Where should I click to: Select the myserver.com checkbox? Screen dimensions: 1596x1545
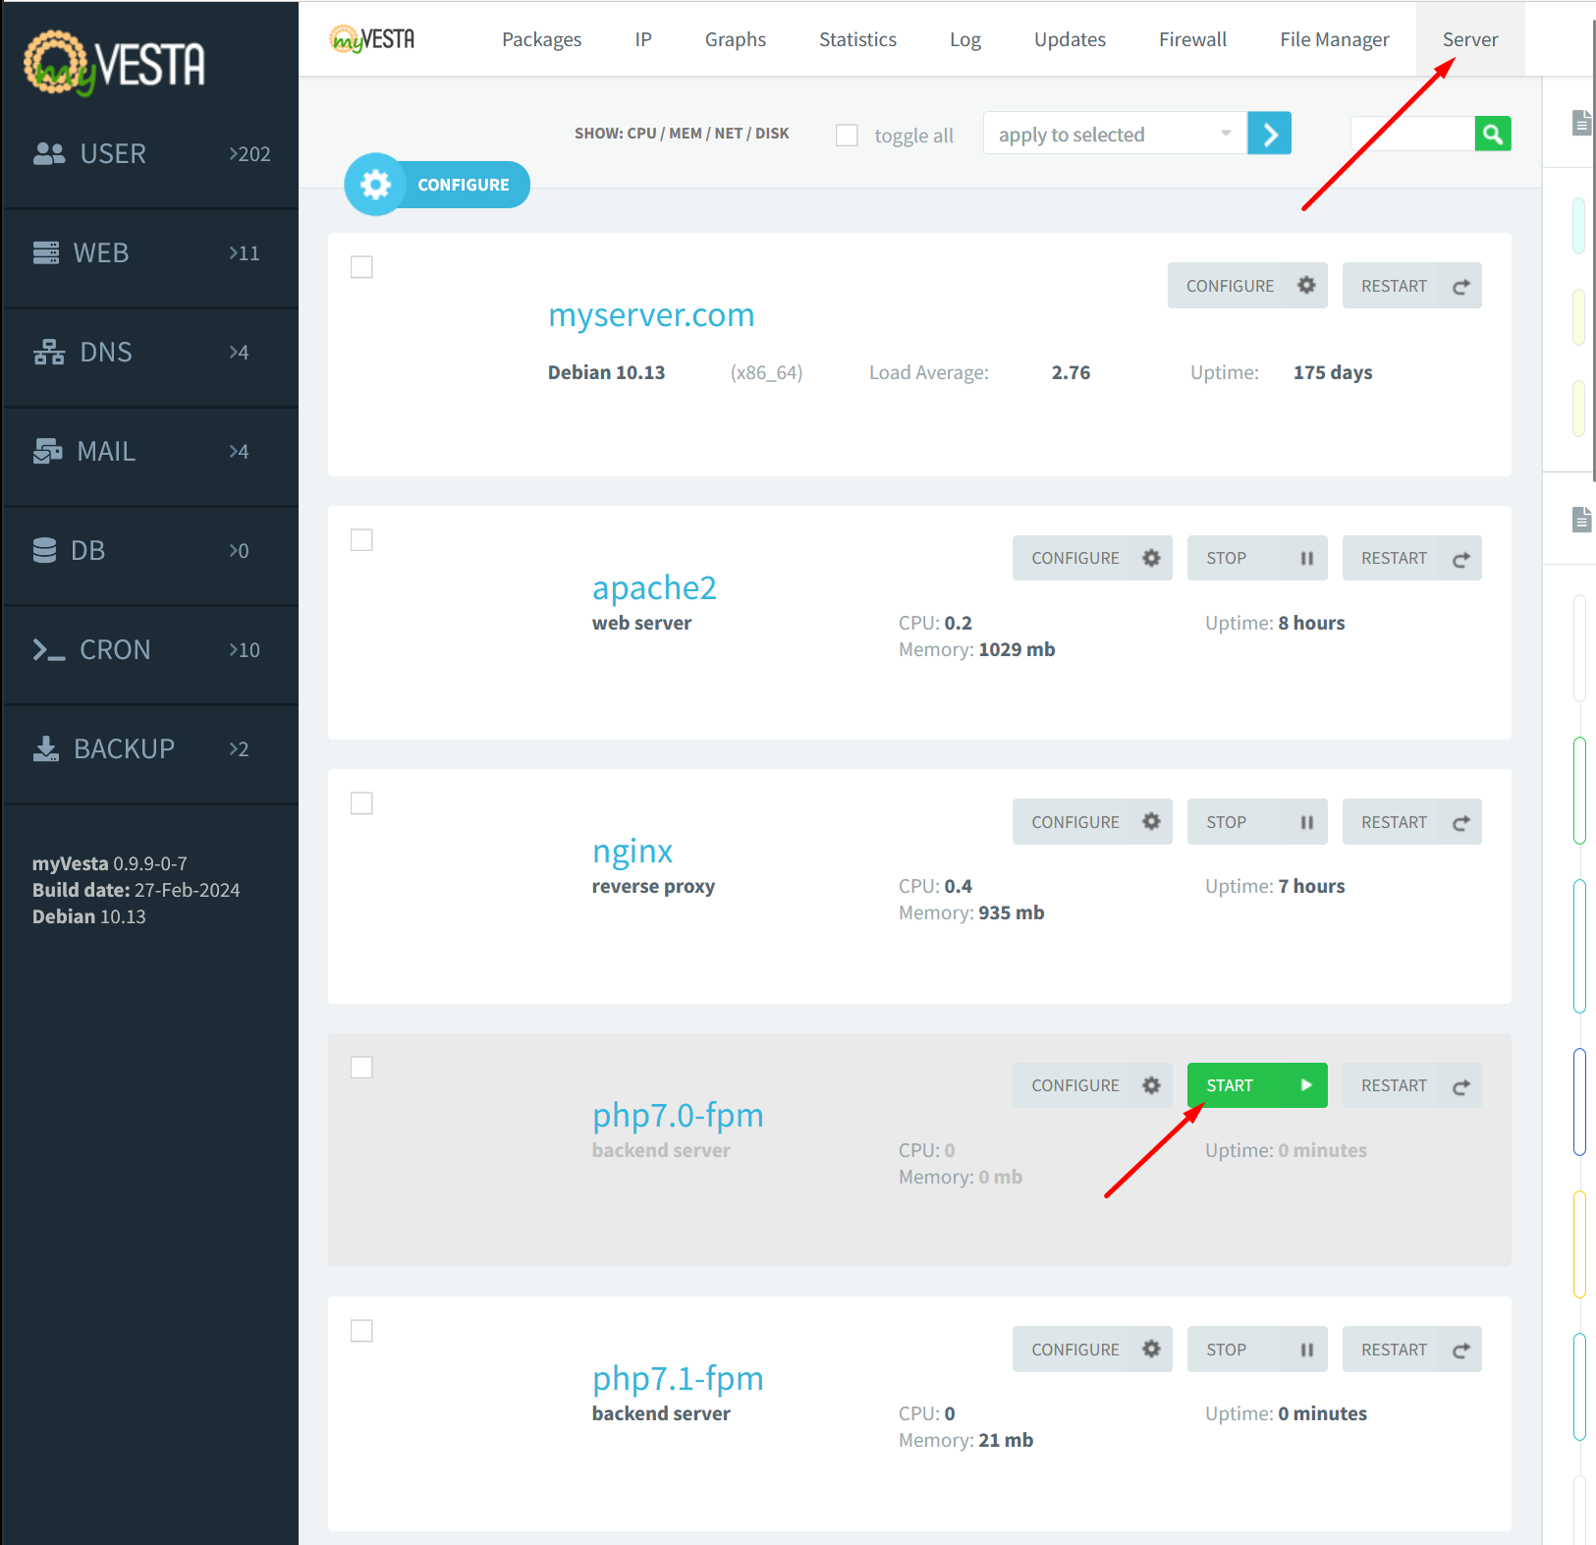tap(361, 267)
